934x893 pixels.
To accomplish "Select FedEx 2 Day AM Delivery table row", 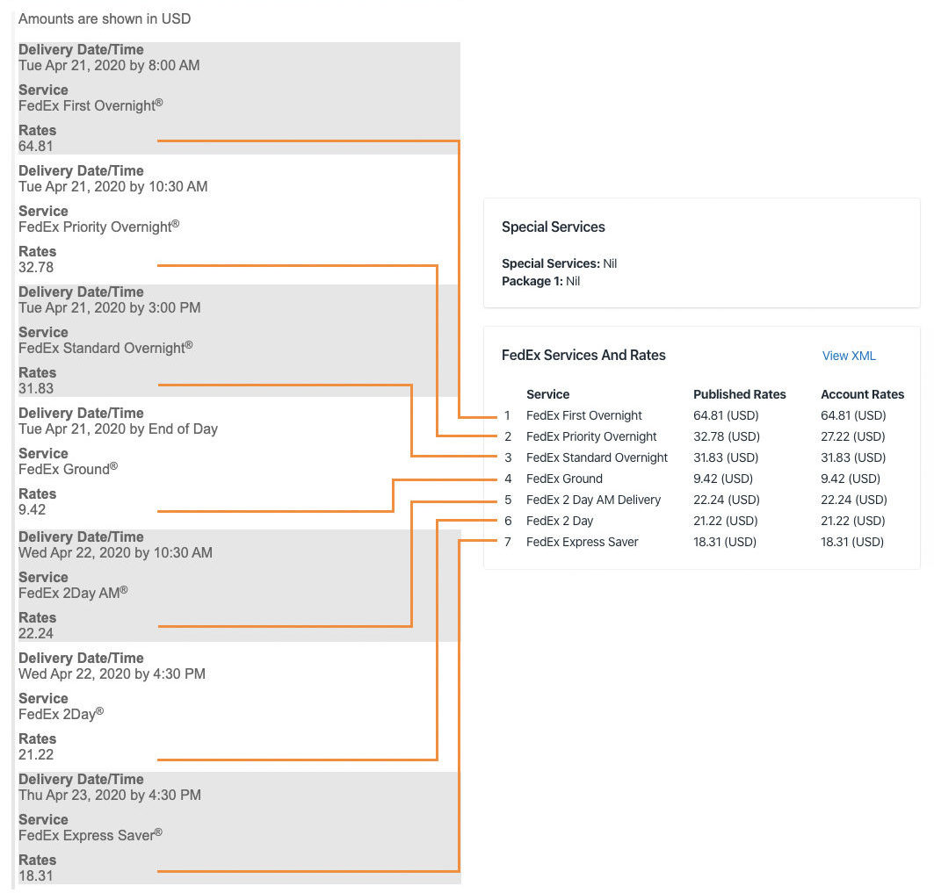I will coord(593,500).
